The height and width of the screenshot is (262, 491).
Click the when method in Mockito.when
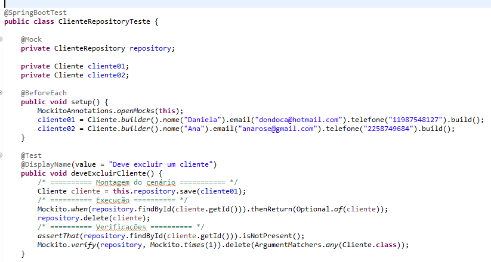(79, 209)
